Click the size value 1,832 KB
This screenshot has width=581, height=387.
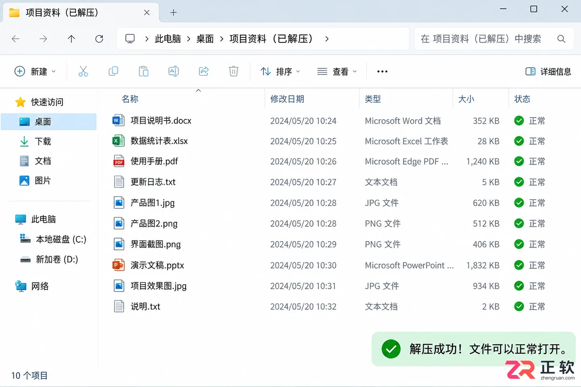click(x=483, y=265)
